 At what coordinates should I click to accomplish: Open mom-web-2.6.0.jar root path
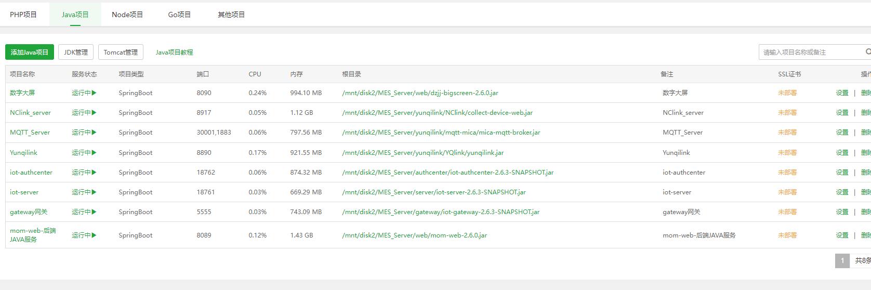point(414,235)
